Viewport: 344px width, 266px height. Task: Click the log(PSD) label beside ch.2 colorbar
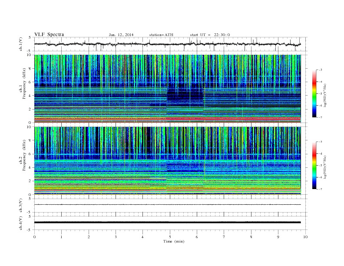click(x=326, y=167)
